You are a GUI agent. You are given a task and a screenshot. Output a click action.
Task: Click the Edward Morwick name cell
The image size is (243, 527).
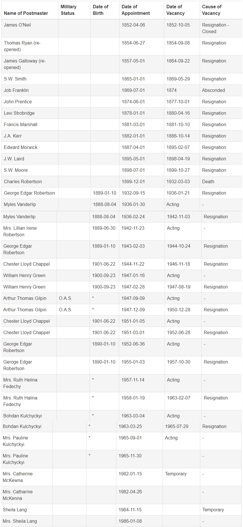pyautogui.click(x=21, y=148)
